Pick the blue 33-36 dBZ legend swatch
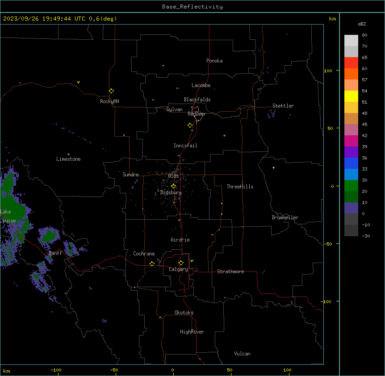This screenshot has height=376, width=385. [x=351, y=163]
